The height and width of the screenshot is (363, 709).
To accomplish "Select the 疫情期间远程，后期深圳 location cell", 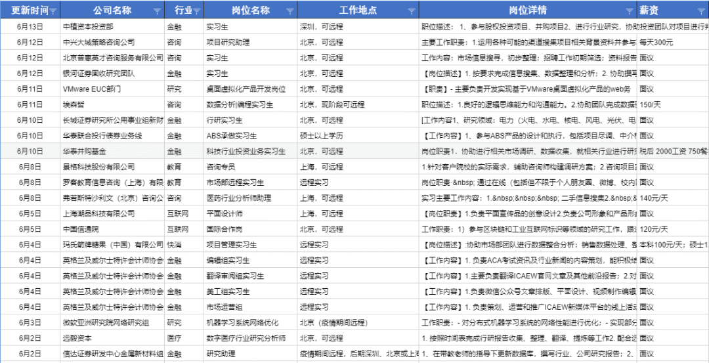I will point(358,354).
